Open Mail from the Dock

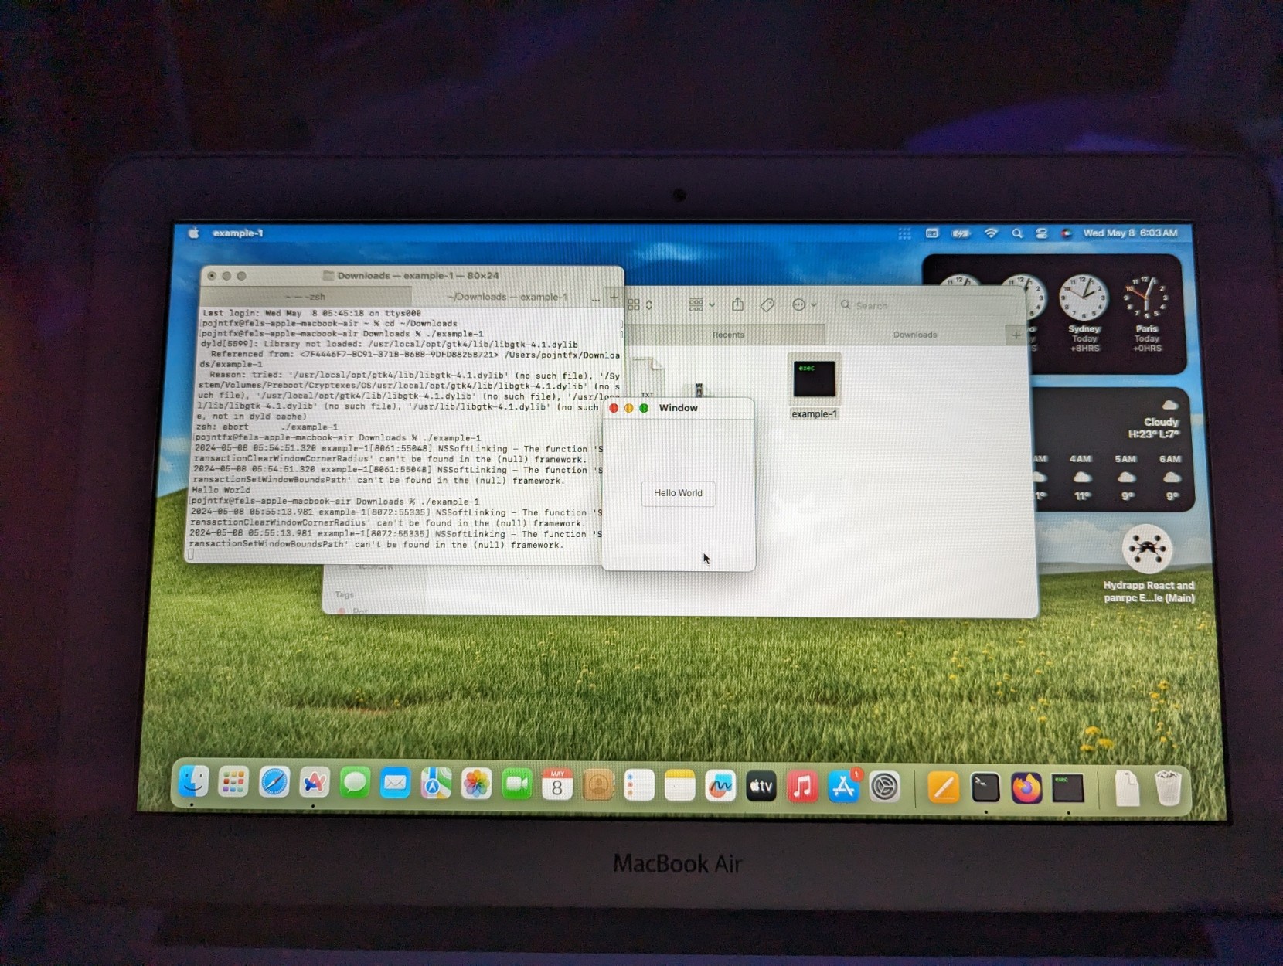(395, 784)
